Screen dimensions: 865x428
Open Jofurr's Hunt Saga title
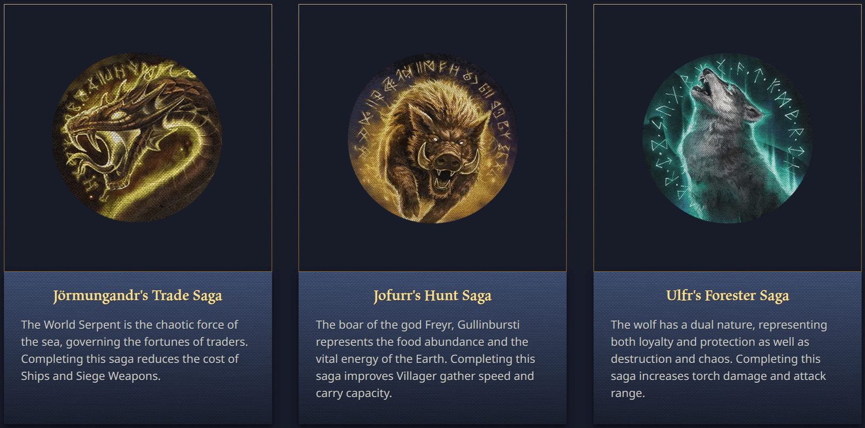432,296
